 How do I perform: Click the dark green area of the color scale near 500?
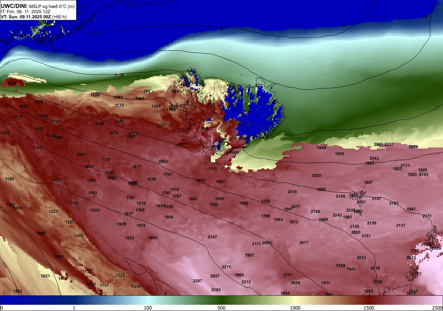221,300
